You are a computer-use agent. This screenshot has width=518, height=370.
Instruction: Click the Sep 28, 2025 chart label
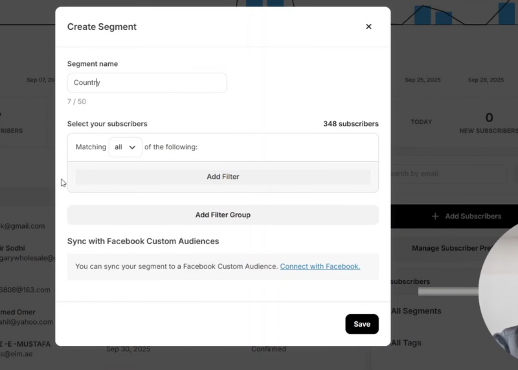coord(486,80)
